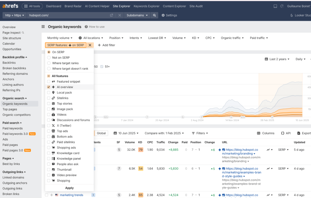Open blog.hubspot.com/marketing/branding URL link
This screenshot has width=311, height=198.
coord(240,151)
